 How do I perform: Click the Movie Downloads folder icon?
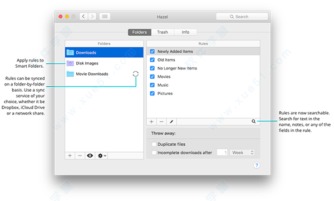(70, 74)
